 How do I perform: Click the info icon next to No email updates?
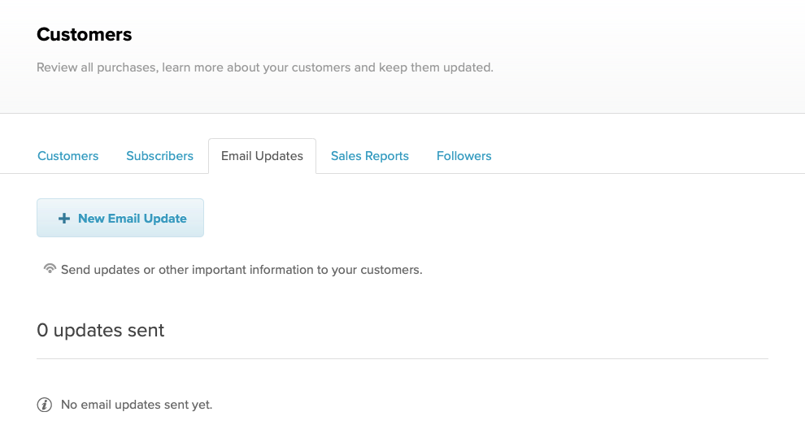(x=45, y=405)
